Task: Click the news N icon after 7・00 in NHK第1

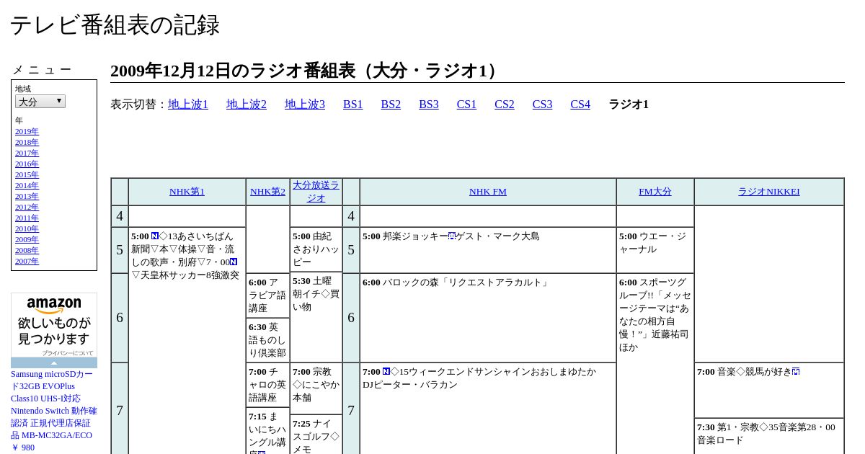Action: coord(233,262)
